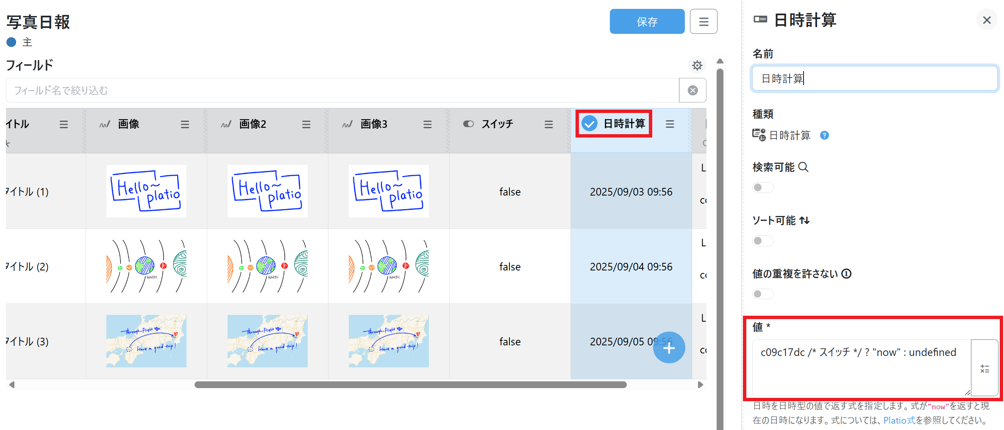Click the horizontal scrollbar of the table
Screen dimensions: 1004x430
point(410,385)
